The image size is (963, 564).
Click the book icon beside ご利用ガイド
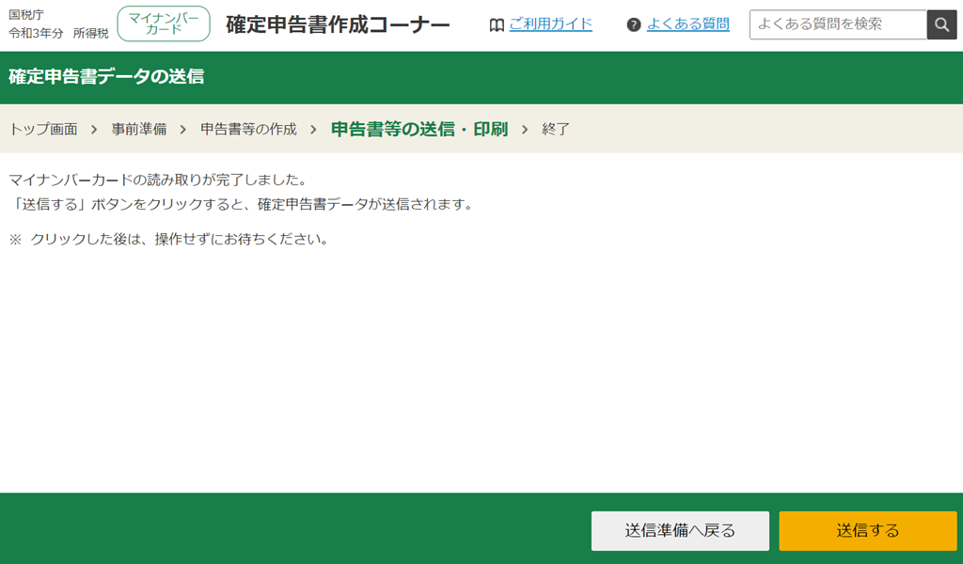[497, 24]
